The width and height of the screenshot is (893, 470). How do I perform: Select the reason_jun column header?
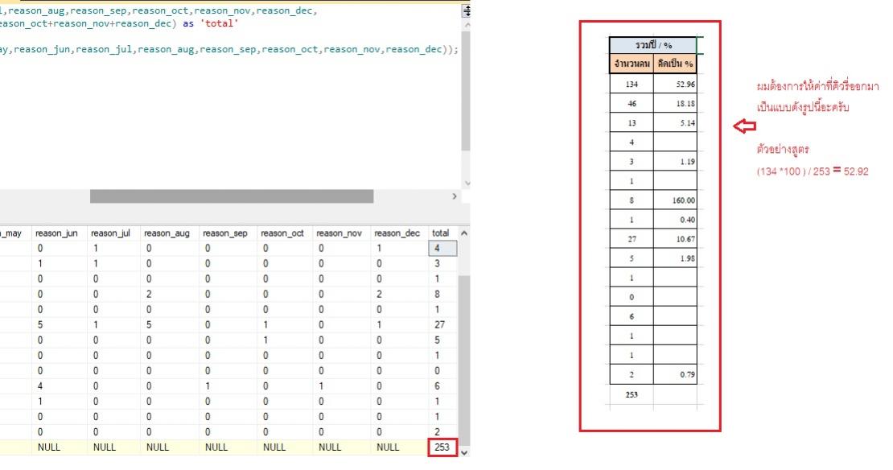56,233
